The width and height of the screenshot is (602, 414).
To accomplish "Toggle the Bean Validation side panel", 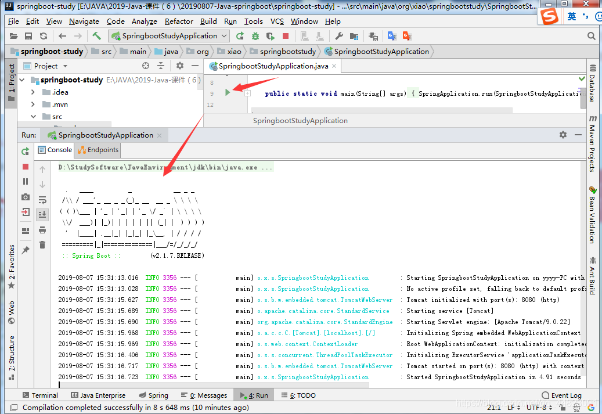I will (x=592, y=215).
